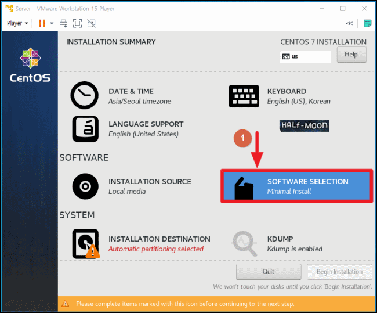Screen dimensions: 377x313
Task: Open Language Support icon
Action: [x=85, y=129]
